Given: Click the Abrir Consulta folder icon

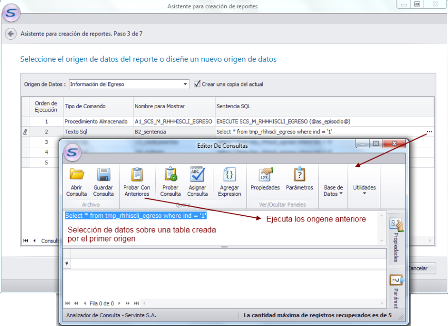Looking at the screenshot, I should click(76, 175).
